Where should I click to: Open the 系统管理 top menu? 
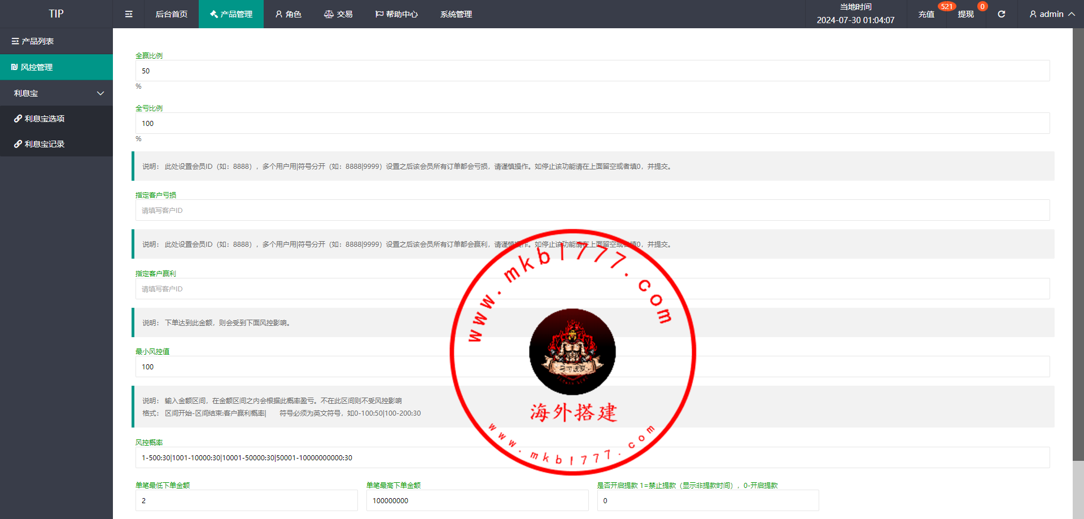pos(456,14)
